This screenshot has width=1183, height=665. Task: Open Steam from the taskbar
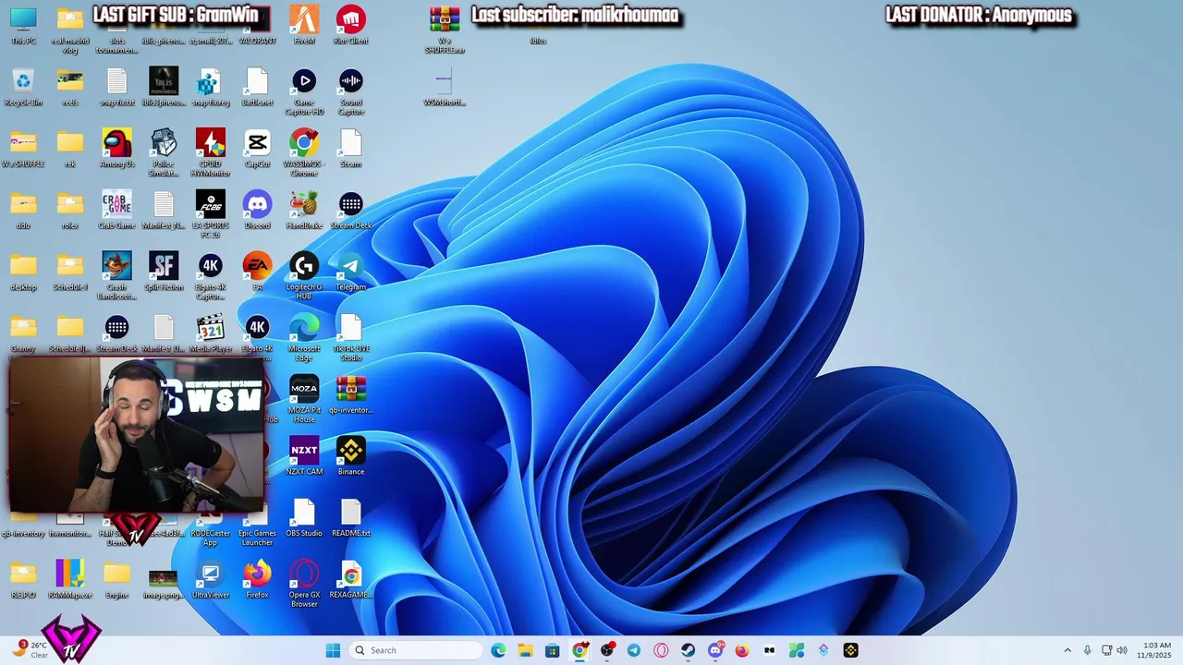point(689,650)
